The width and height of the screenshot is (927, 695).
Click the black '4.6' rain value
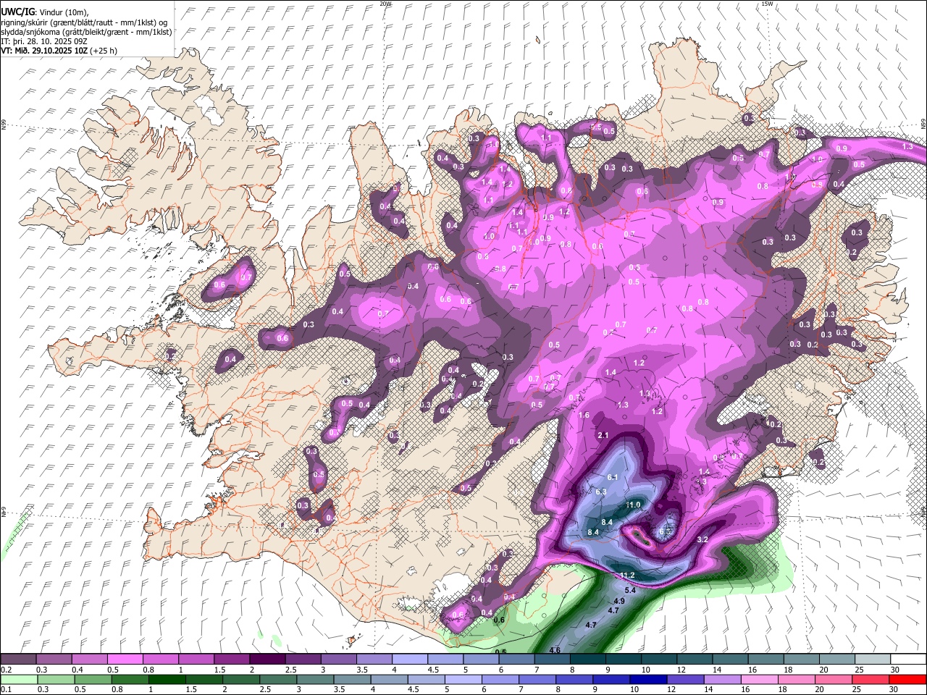click(x=555, y=650)
